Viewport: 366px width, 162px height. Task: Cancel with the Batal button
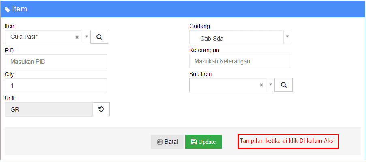coord(167,142)
